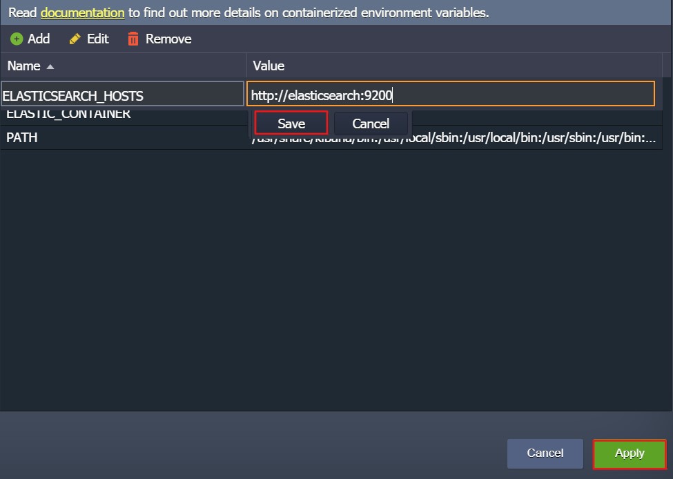Apply the environment variable changes

(x=630, y=453)
